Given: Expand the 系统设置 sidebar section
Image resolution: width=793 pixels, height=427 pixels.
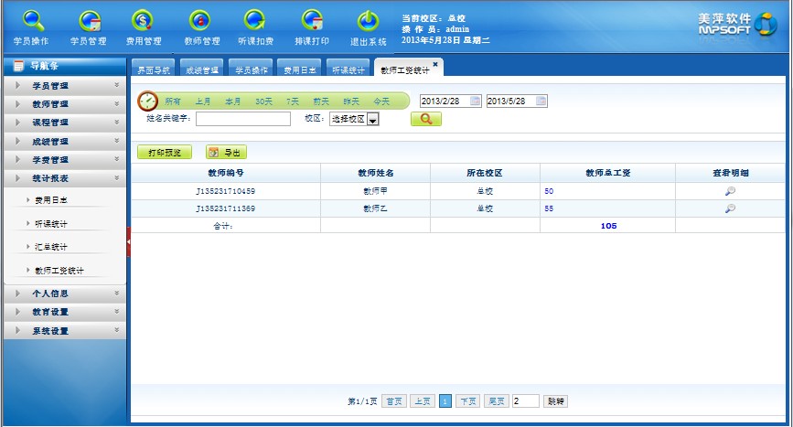Looking at the screenshot, I should pyautogui.click(x=64, y=331).
